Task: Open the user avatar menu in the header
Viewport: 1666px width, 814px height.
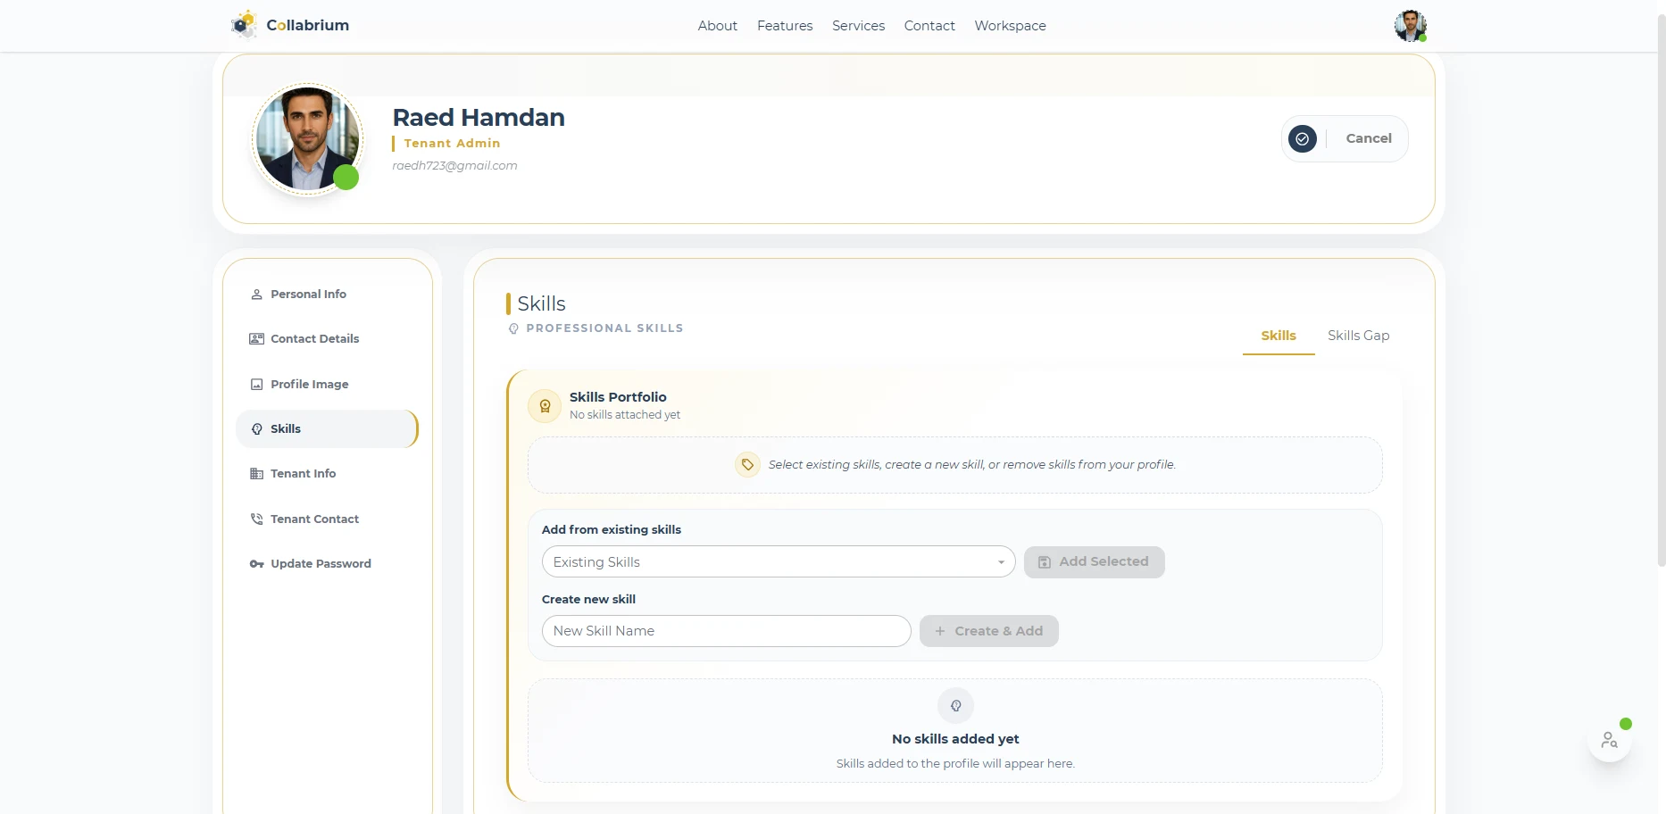Action: tap(1410, 26)
